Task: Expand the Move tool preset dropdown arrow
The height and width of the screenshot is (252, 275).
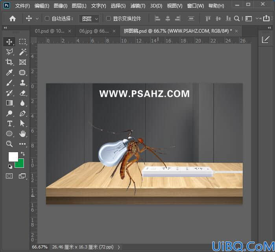Action: click(x=37, y=18)
